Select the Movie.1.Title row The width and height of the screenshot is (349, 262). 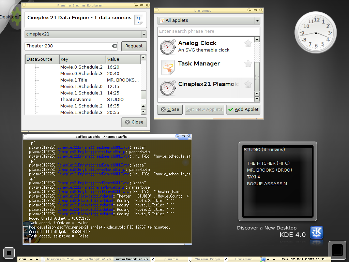click(x=83, y=80)
